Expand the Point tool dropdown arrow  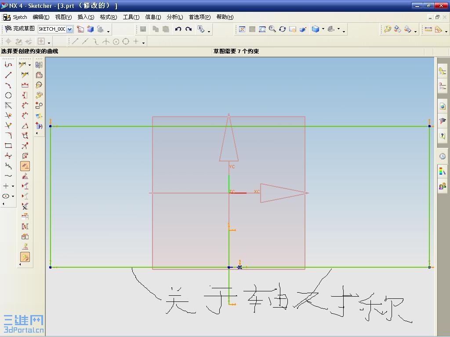pos(13,186)
